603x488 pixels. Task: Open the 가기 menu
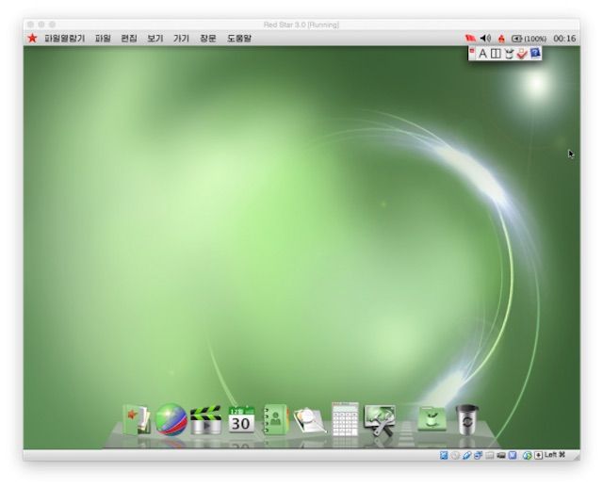(181, 39)
